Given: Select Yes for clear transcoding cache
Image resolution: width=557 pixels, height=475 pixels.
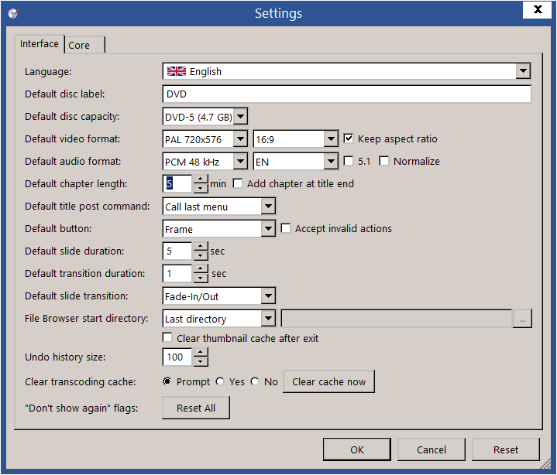Looking at the screenshot, I should pos(220,381).
